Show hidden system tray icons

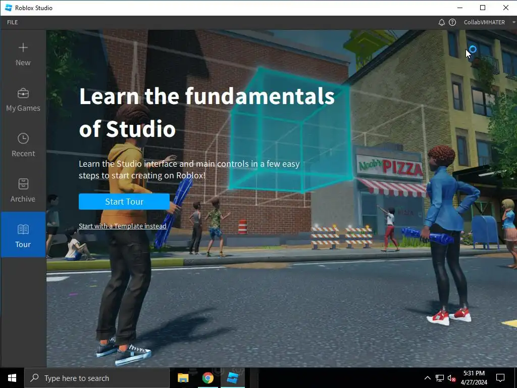tap(427, 378)
